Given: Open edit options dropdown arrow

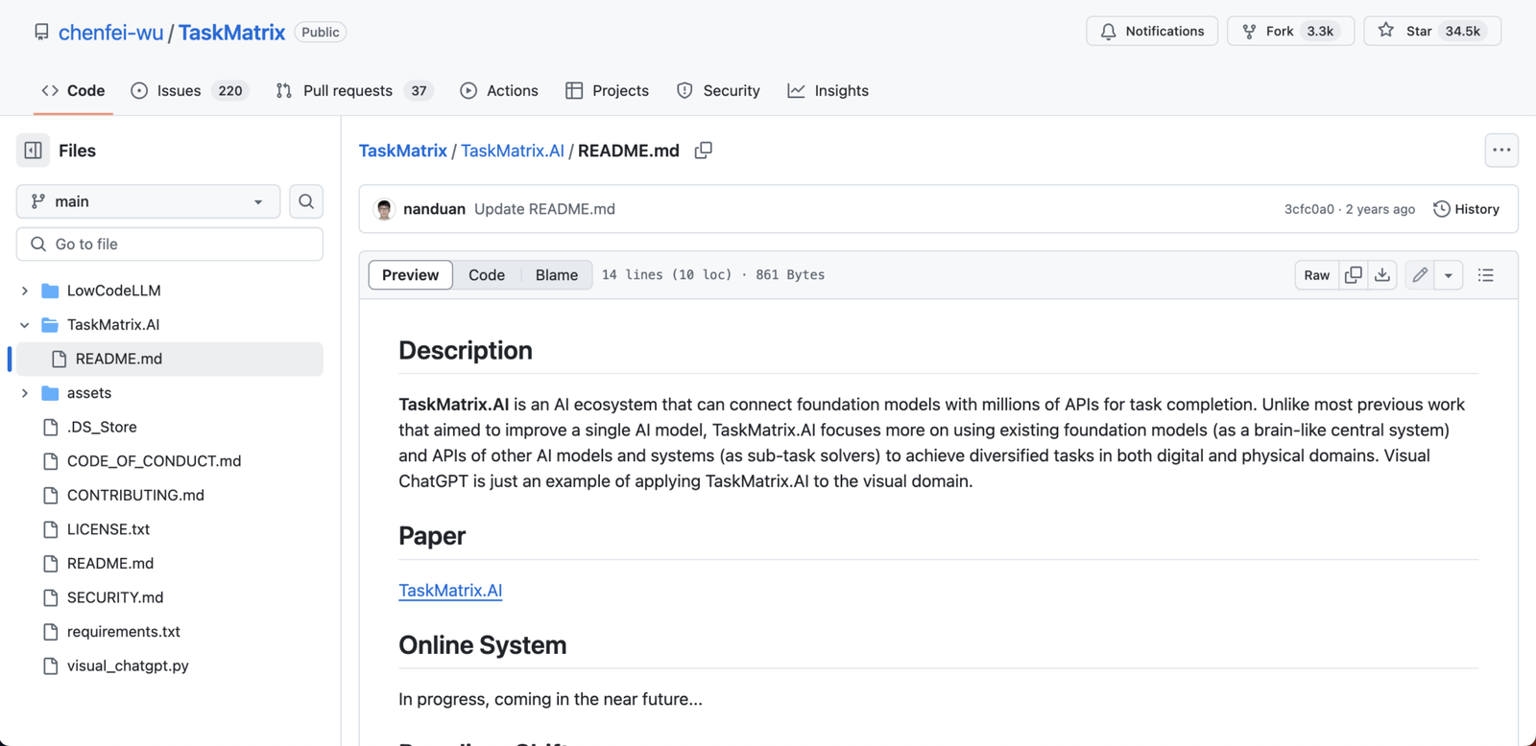Looking at the screenshot, I should tap(1449, 275).
